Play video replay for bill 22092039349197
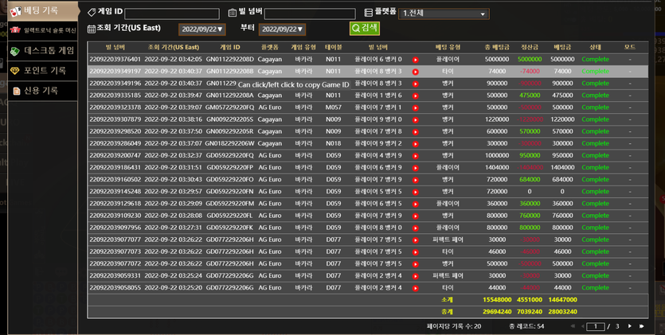The width and height of the screenshot is (665, 335). coord(415,72)
